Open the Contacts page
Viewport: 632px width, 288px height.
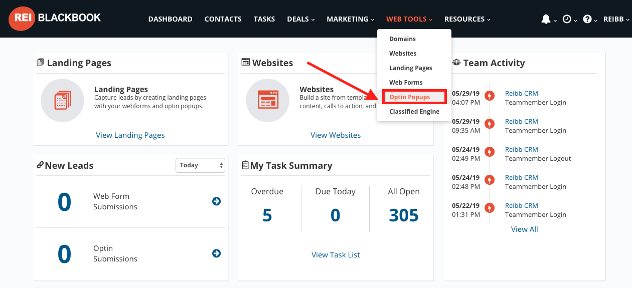223,19
